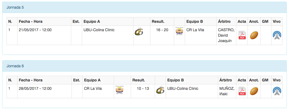
Task: Click the Jornada 6 panel heading
Action: click(15, 66)
